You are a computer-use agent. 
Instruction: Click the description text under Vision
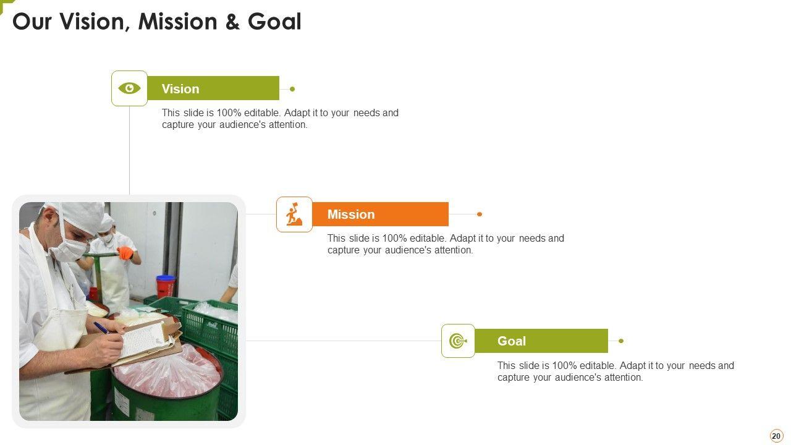coord(280,119)
